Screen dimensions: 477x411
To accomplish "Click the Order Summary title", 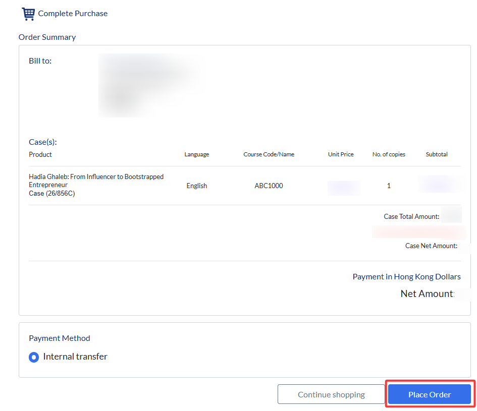I will 47,37.
